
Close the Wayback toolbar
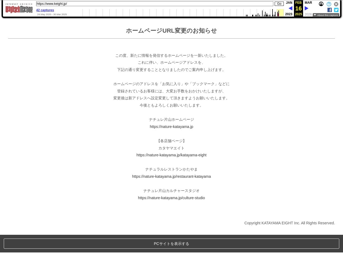336,4
